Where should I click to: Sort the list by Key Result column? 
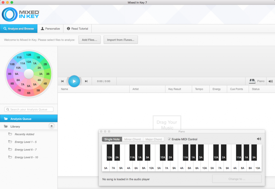point(175,89)
